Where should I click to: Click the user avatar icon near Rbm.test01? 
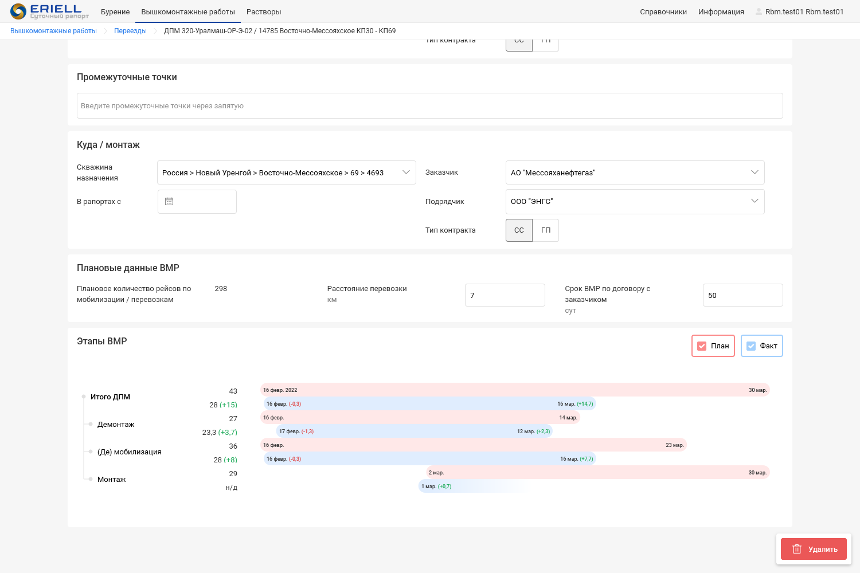pyautogui.click(x=759, y=11)
